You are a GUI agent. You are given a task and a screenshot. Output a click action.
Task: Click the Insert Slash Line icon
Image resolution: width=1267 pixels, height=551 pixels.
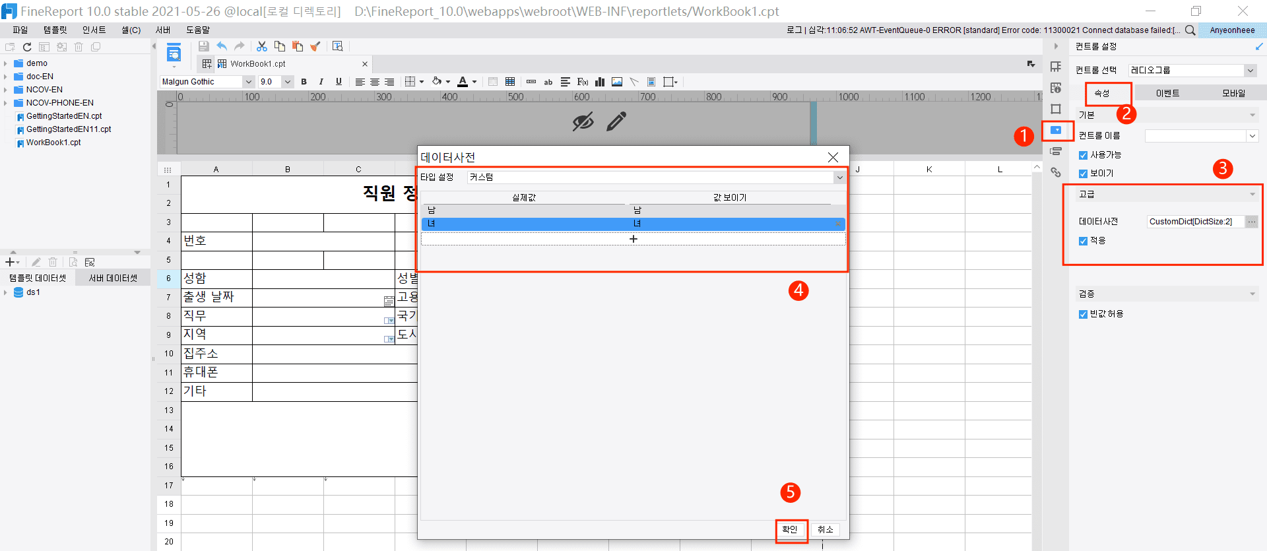tap(634, 82)
